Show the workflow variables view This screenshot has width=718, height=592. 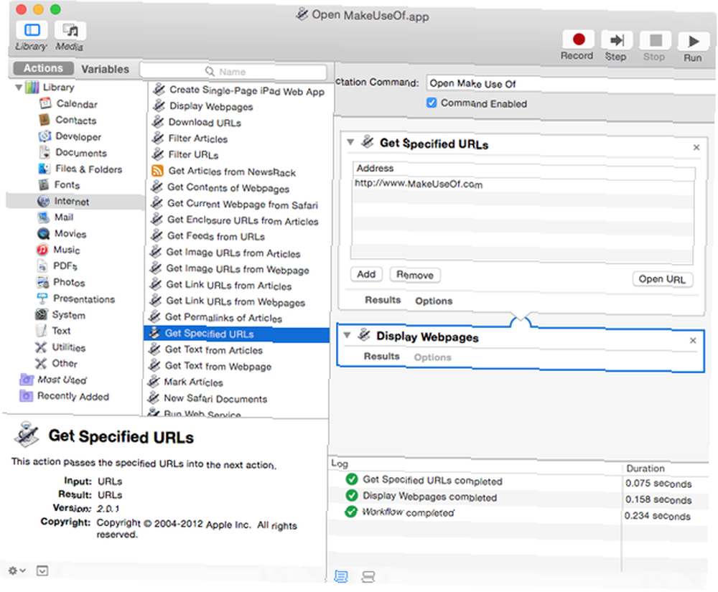368,577
